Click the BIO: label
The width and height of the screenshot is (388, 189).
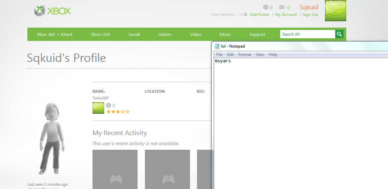(201, 92)
